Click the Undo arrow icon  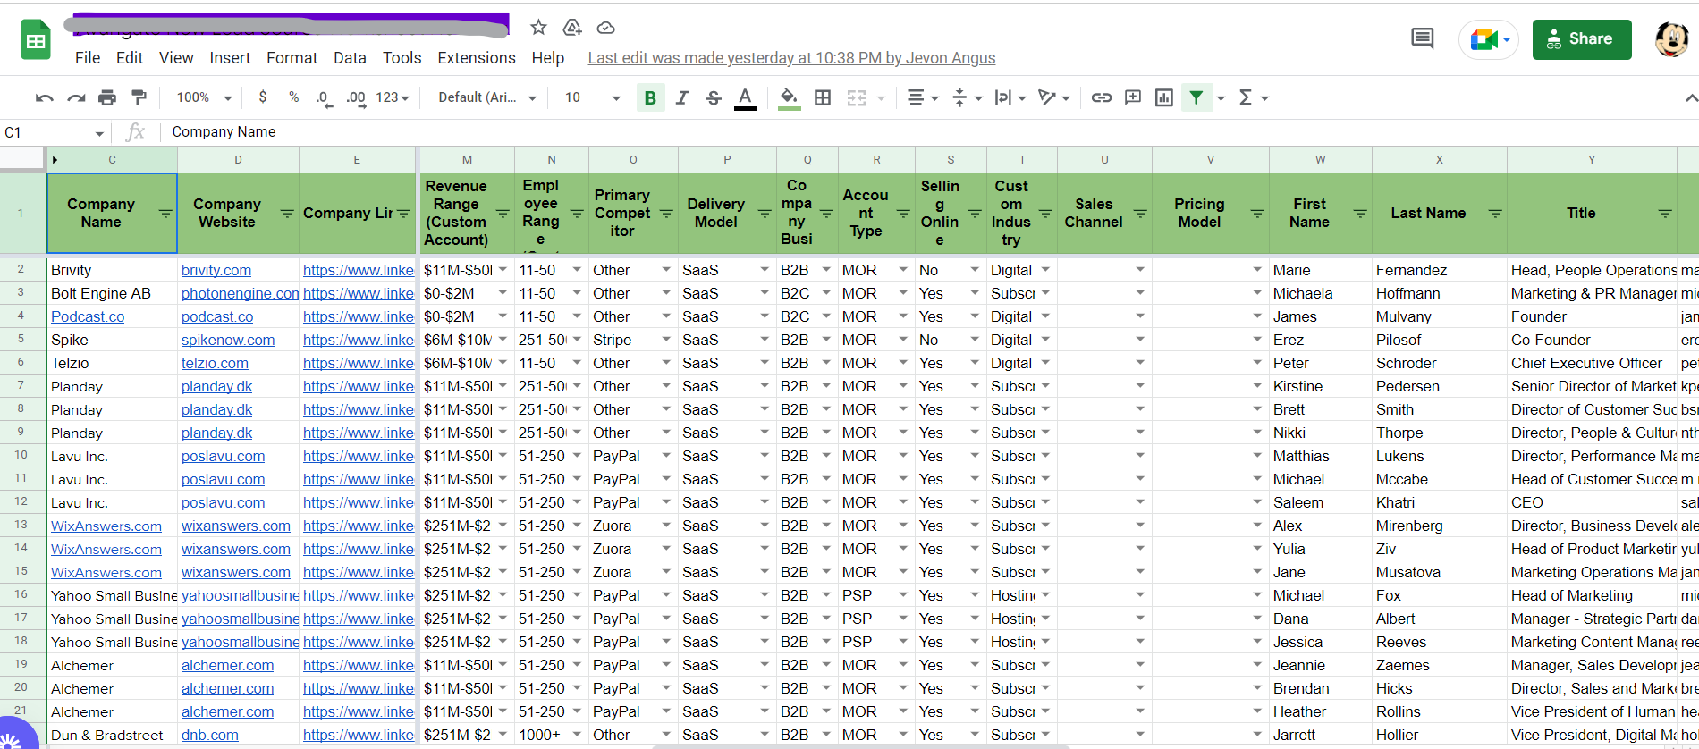(x=44, y=97)
